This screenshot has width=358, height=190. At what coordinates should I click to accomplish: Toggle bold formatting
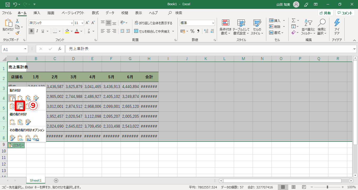pos(31,31)
